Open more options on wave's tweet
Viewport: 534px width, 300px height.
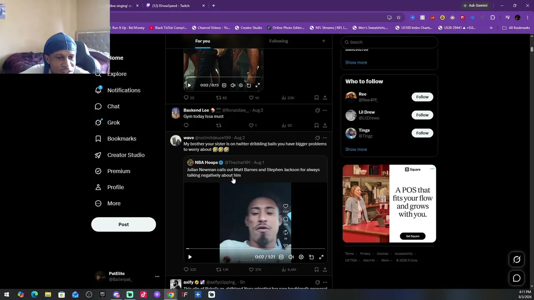click(325, 138)
